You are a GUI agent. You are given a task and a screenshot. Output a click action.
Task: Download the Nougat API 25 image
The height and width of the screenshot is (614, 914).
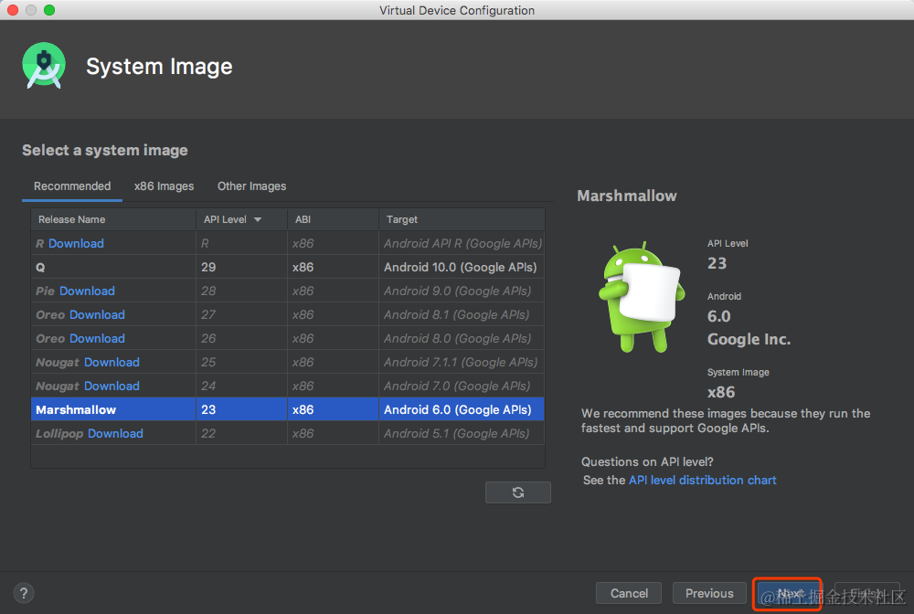point(112,363)
